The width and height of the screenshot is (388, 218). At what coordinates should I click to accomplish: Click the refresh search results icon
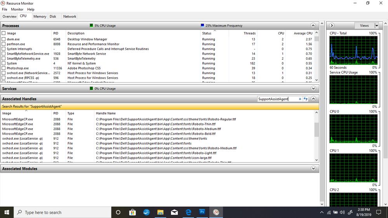(306, 99)
